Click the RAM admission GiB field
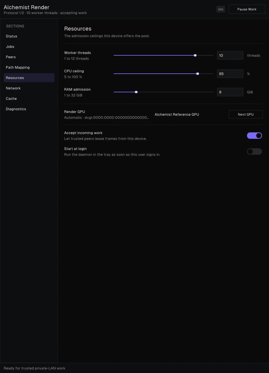Screen dimensions: 269x373 coord(230,92)
